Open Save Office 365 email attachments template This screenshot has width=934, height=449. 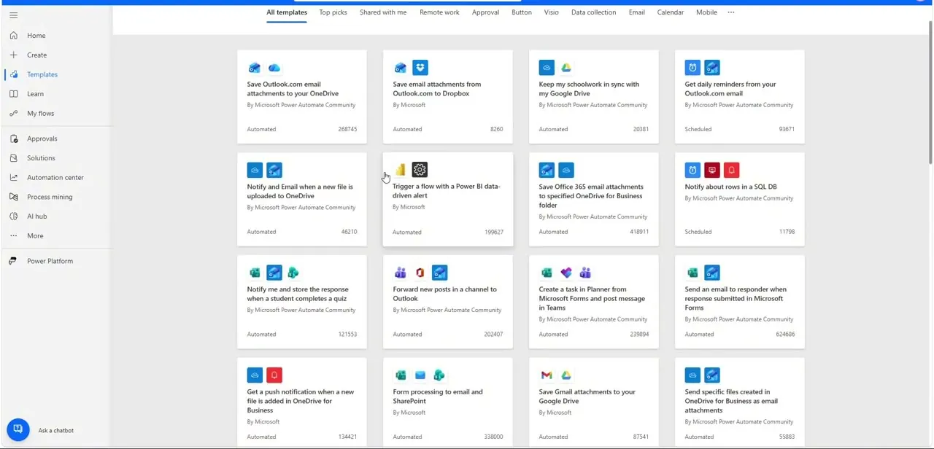pos(594,199)
